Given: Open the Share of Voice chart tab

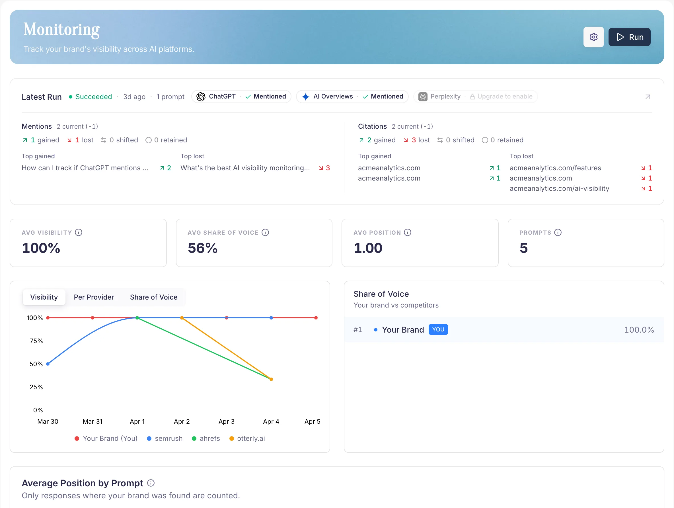Looking at the screenshot, I should 154,297.
